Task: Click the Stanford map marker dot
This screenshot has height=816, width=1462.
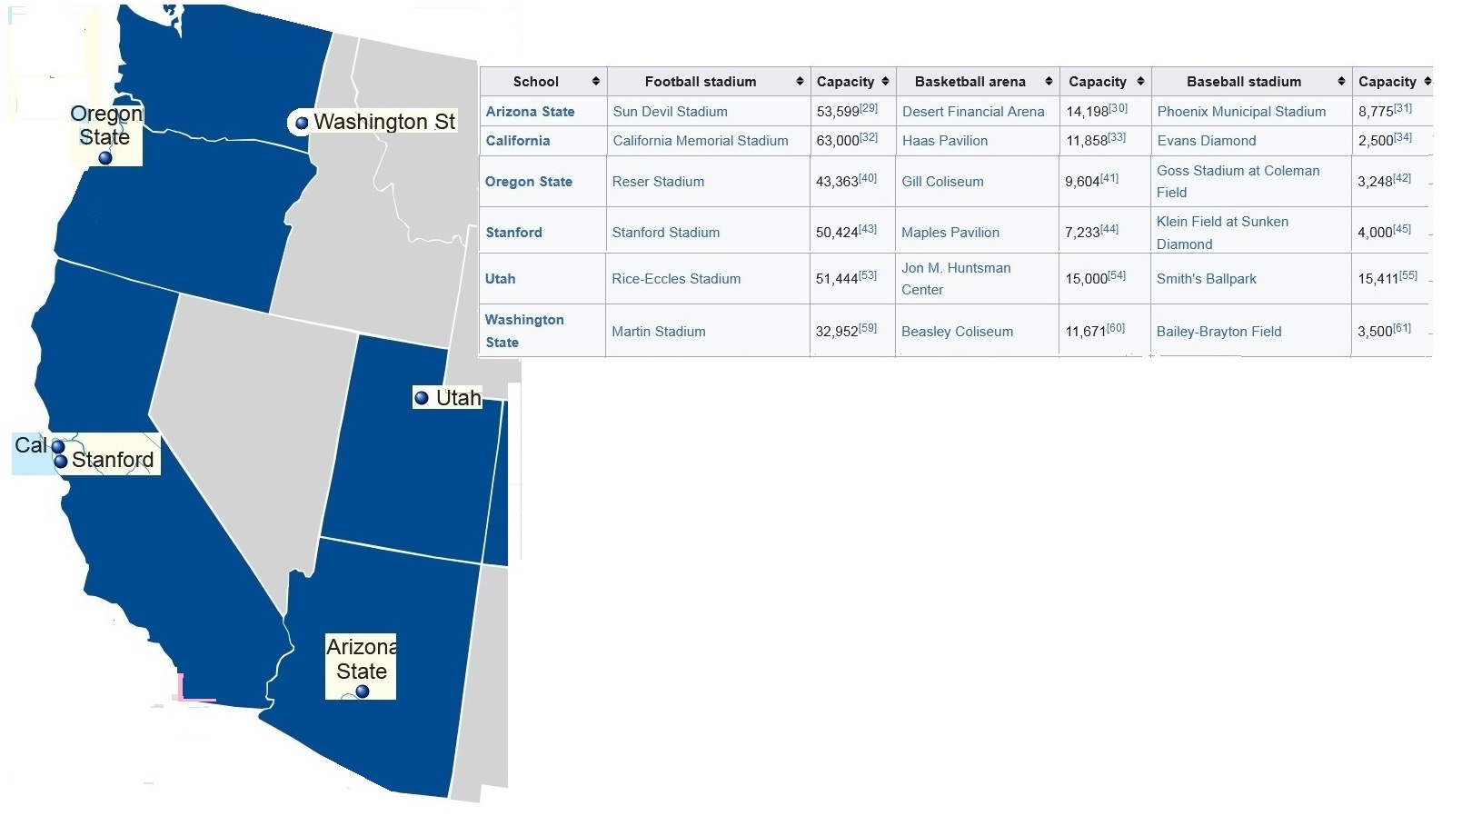Action: pos(61,461)
